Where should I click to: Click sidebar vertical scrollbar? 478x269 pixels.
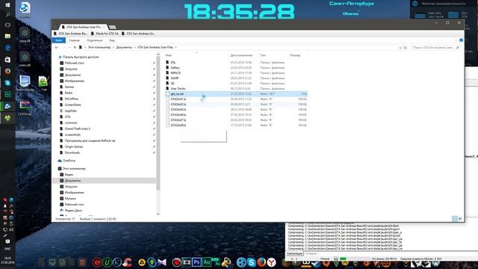click(158, 124)
